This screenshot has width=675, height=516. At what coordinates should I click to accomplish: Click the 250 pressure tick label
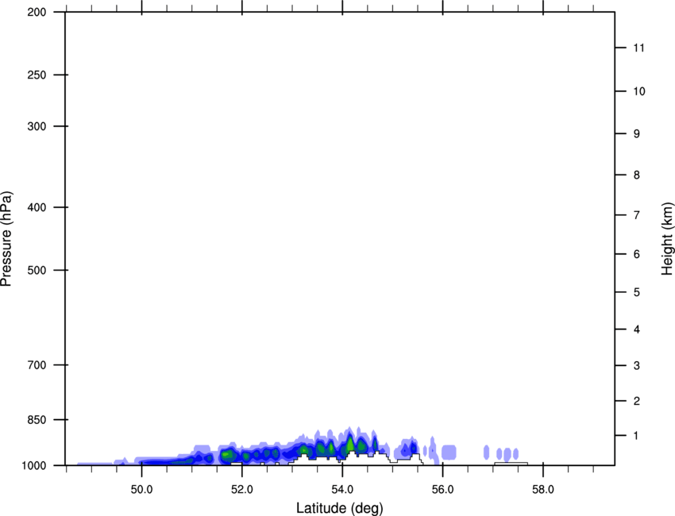[37, 75]
